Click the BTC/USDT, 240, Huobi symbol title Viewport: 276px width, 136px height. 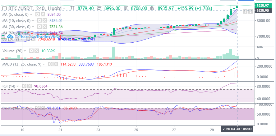35,8
